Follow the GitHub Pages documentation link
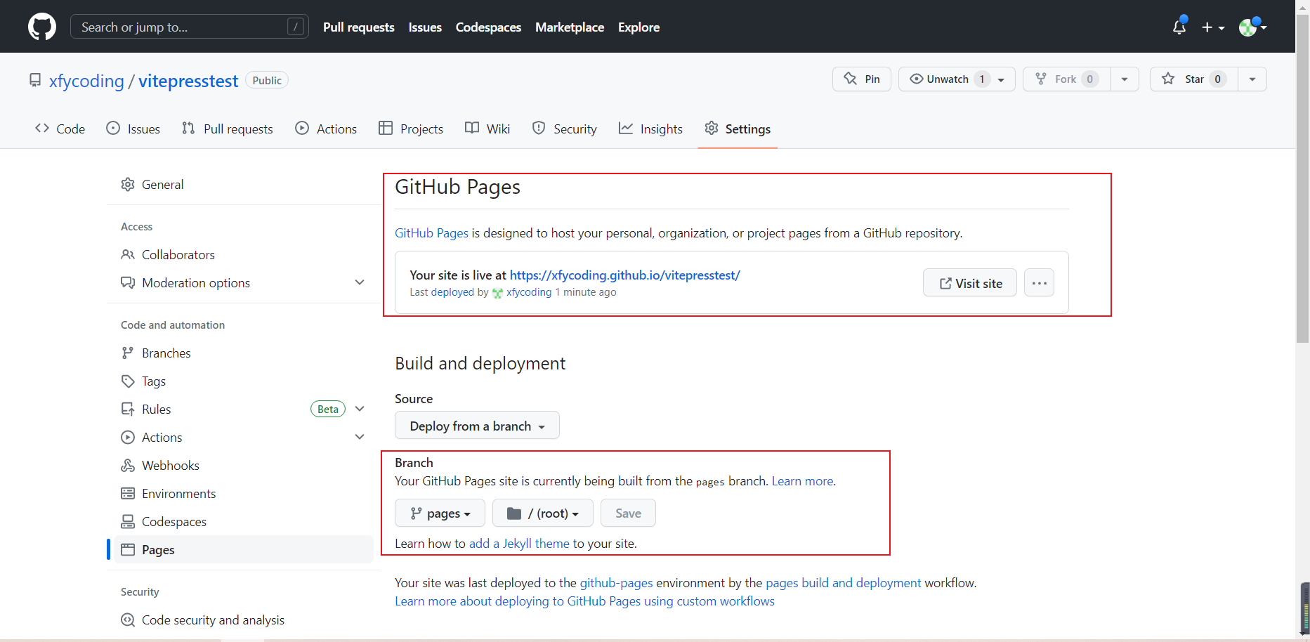Viewport: 1310px width, 642px height. 431,233
